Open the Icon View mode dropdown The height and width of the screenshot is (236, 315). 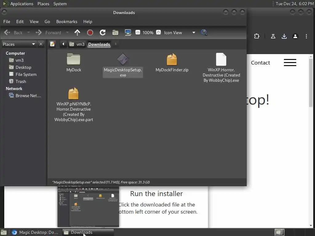(179, 33)
